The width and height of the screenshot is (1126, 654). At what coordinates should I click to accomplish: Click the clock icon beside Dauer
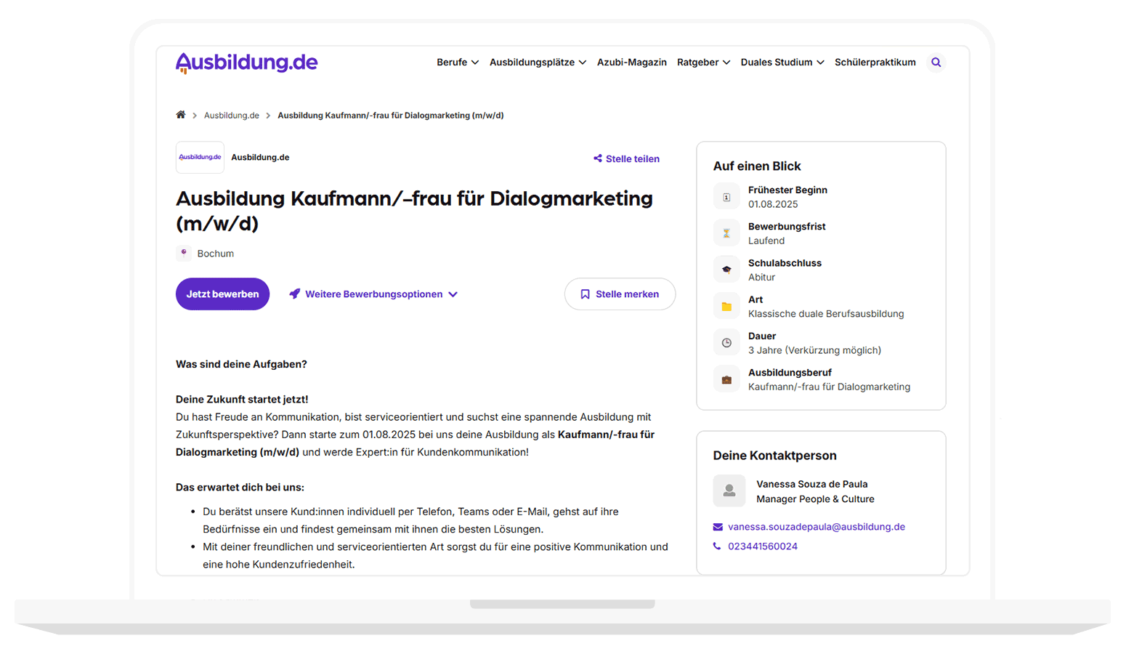726,342
